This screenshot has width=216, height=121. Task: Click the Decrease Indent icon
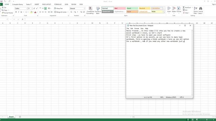pyautogui.click(x=49, y=12)
